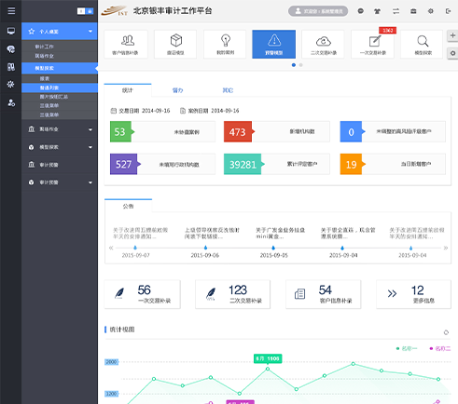Click the teal 39281 stat tile
Image resolution: width=458 pixels, height=404 pixels.
[277, 164]
